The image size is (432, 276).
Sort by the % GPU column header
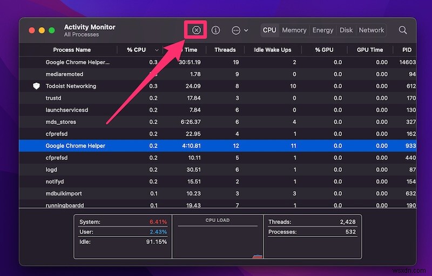pyautogui.click(x=324, y=50)
